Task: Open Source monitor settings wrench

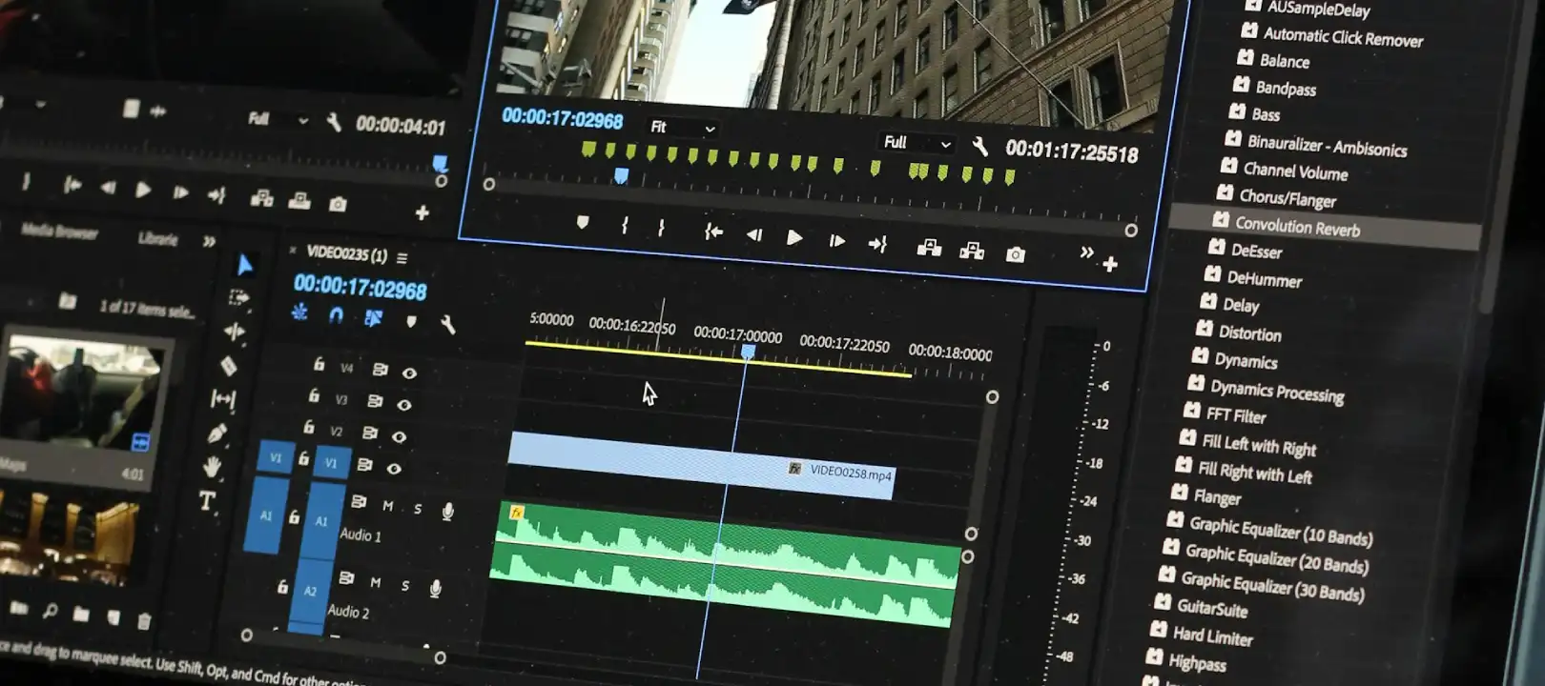Action: coord(334,122)
